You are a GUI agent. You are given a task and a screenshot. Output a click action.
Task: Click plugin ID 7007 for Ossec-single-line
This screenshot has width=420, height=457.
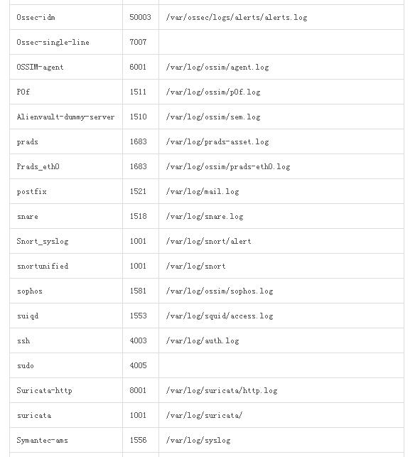[138, 42]
